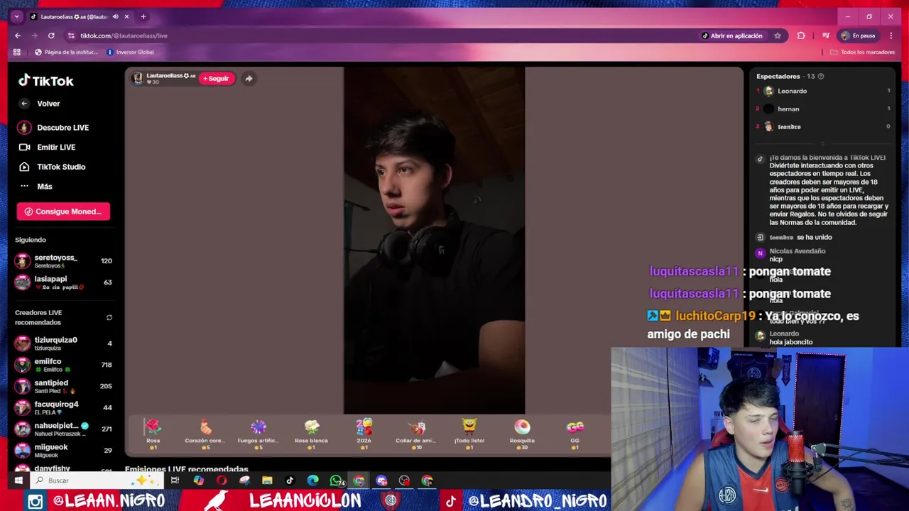This screenshot has width=909, height=511.
Task: Open lasiapapi live channel
Action: (63, 282)
